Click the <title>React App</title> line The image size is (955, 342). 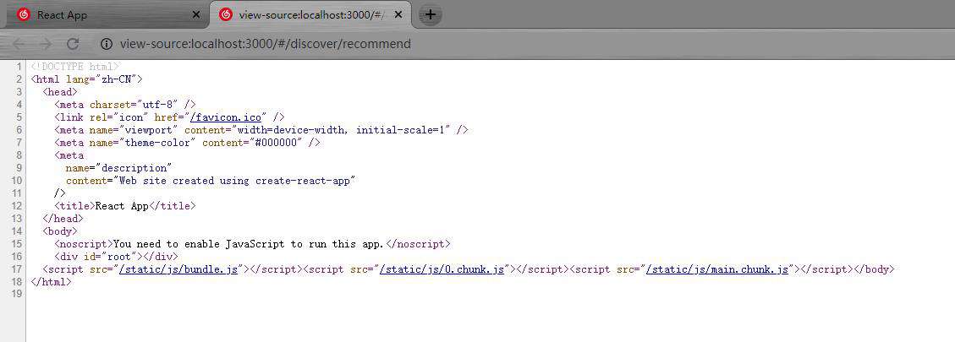click(125, 206)
